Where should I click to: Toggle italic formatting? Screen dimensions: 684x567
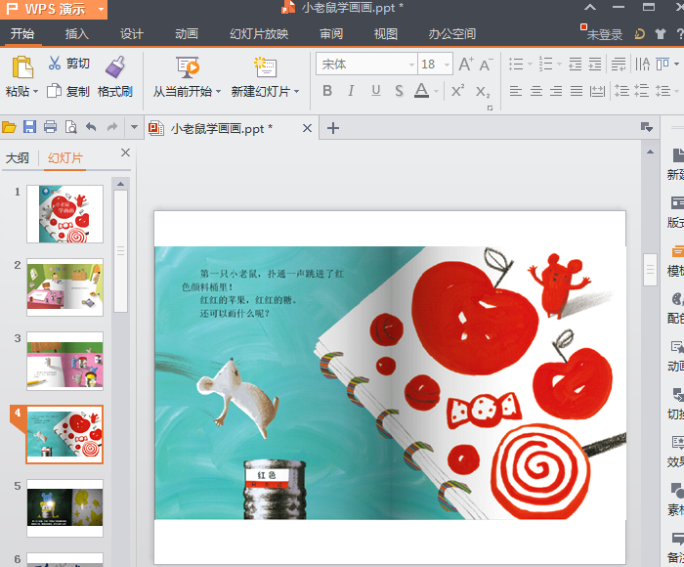pos(351,91)
